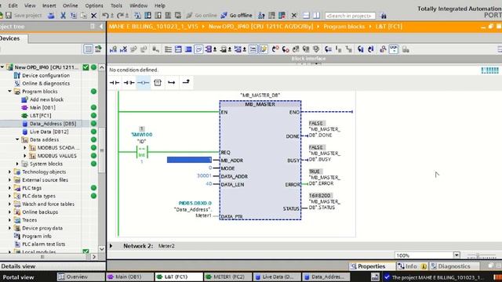Open Main [OB1] block in tree
The height and width of the screenshot is (282, 502).
click(x=42, y=107)
